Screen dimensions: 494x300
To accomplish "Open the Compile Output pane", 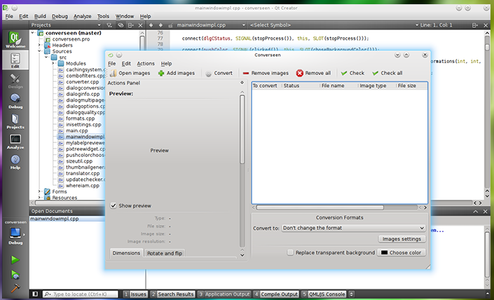I will tap(276, 294).
